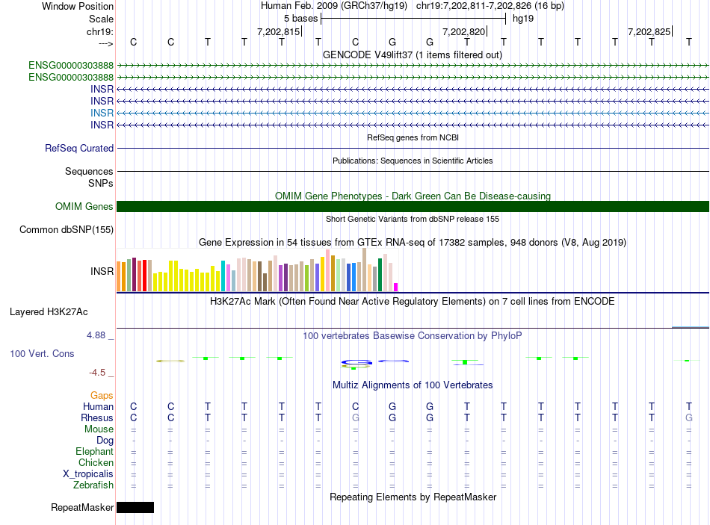Open the 'H3K27Ac Mark' ENCODE track title
Viewport: 710px width, 525px height.
tap(413, 302)
